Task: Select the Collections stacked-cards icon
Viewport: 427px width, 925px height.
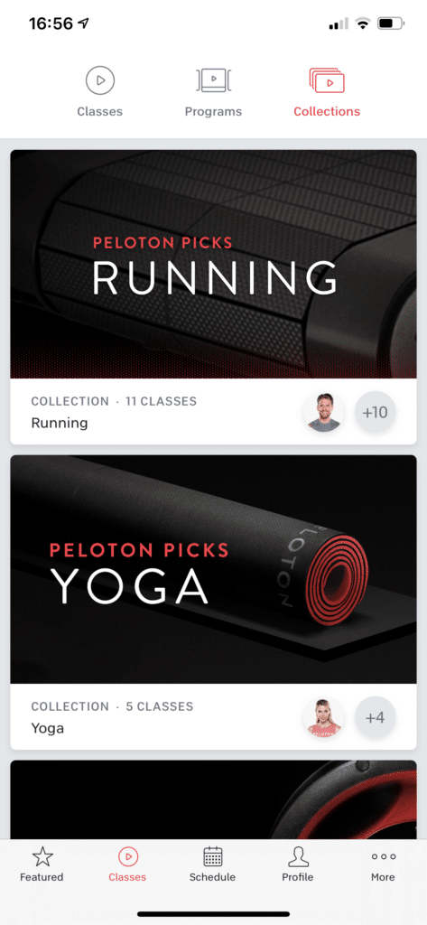Action: click(327, 80)
